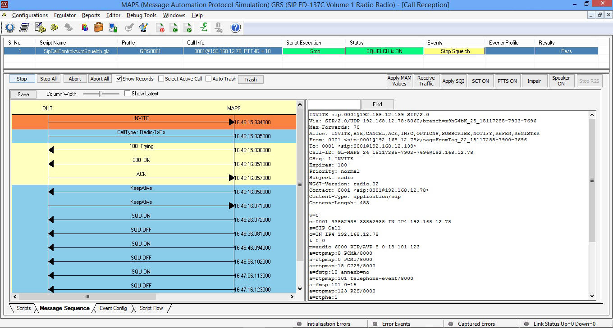Enable the Auto Trash checkbox

click(208, 79)
